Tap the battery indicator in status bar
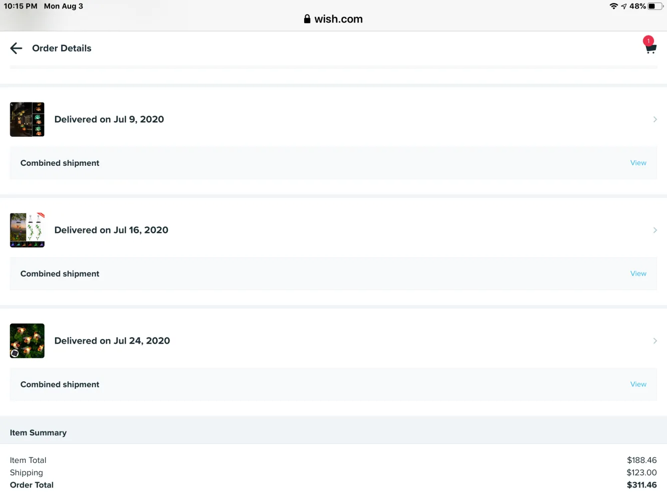667x501 pixels. point(655,6)
